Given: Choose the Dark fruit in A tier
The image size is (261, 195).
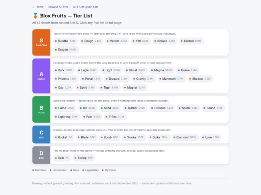Looking at the screenshot, I should tap(64, 70).
